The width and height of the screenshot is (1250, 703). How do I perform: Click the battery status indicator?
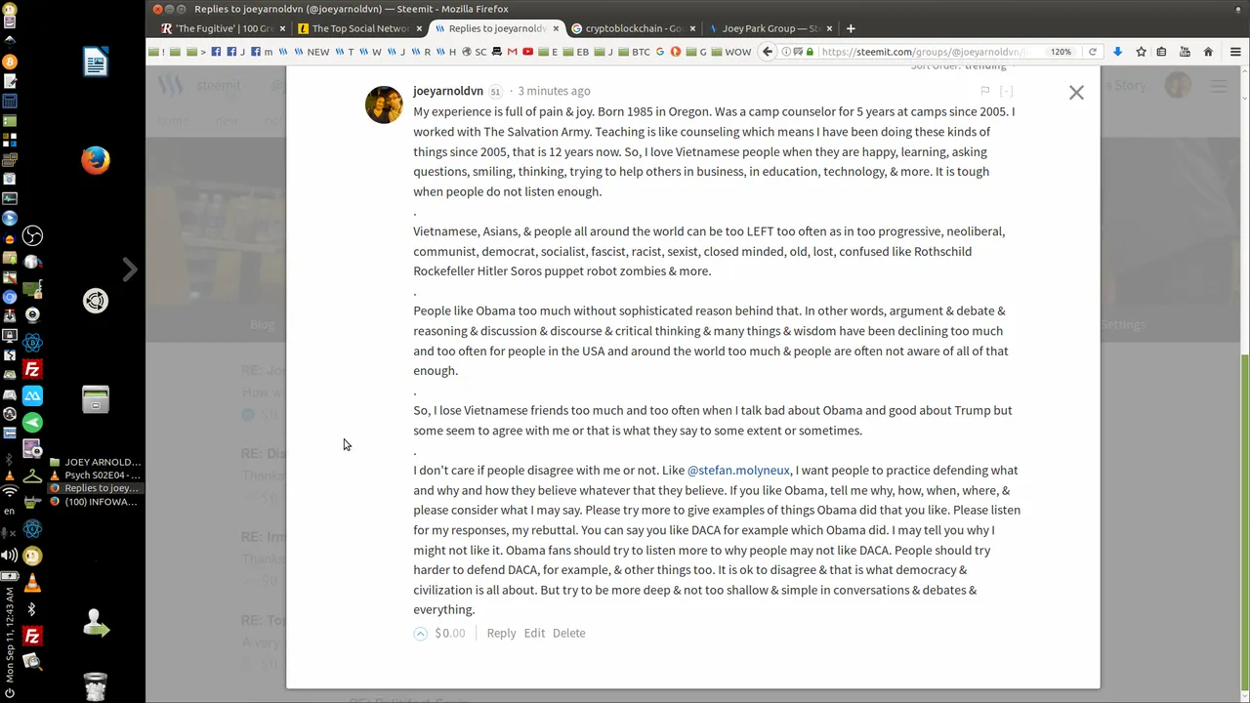(x=10, y=577)
